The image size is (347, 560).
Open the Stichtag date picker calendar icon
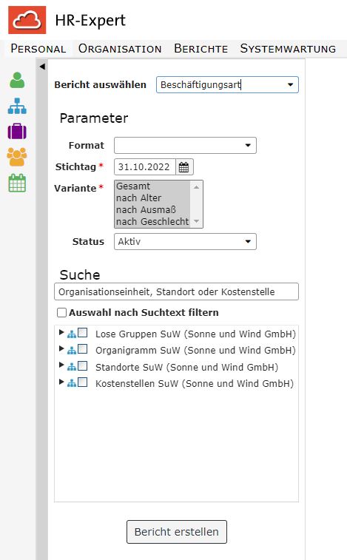point(183,166)
